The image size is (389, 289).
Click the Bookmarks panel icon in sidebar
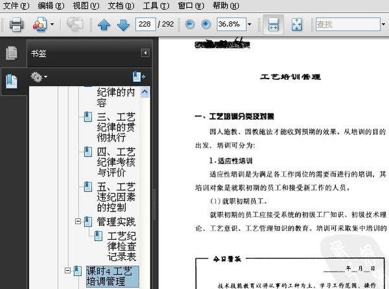pos(12,81)
